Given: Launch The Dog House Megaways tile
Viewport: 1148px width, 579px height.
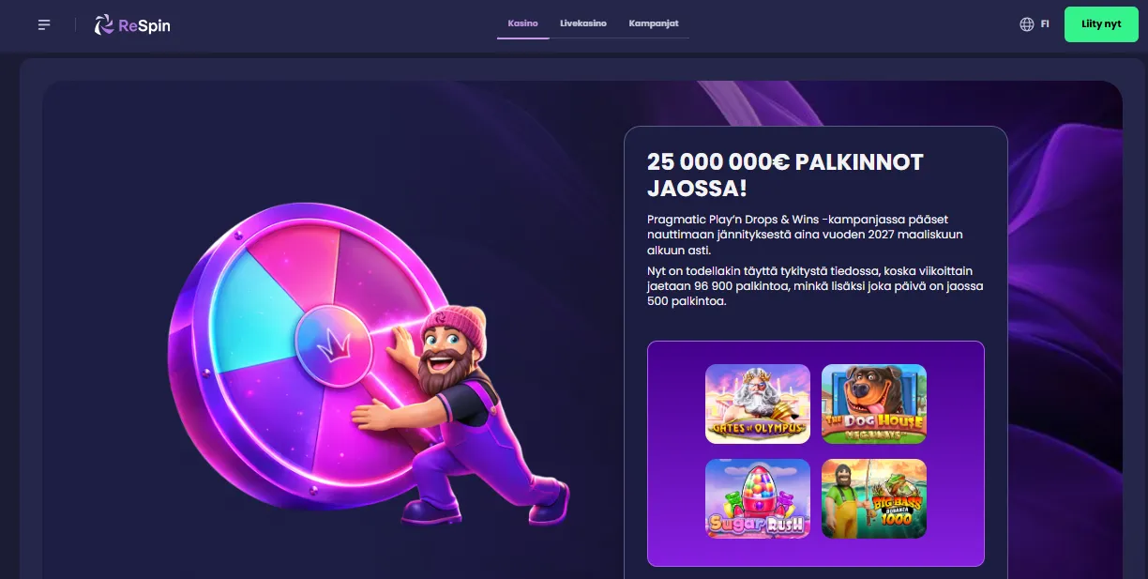Looking at the screenshot, I should (874, 404).
